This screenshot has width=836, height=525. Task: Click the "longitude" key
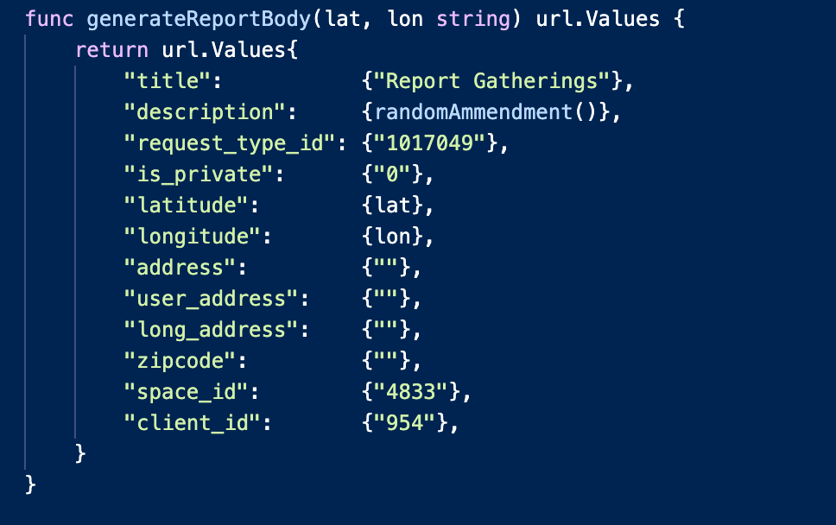click(199, 237)
